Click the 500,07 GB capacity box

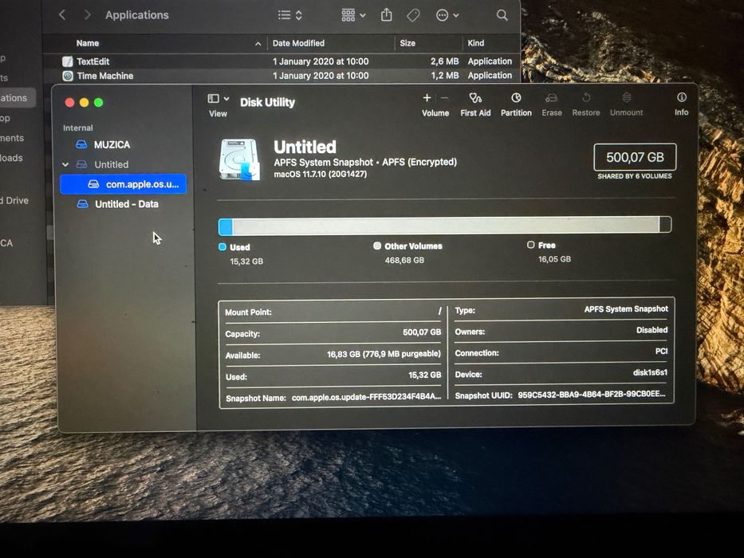click(635, 157)
